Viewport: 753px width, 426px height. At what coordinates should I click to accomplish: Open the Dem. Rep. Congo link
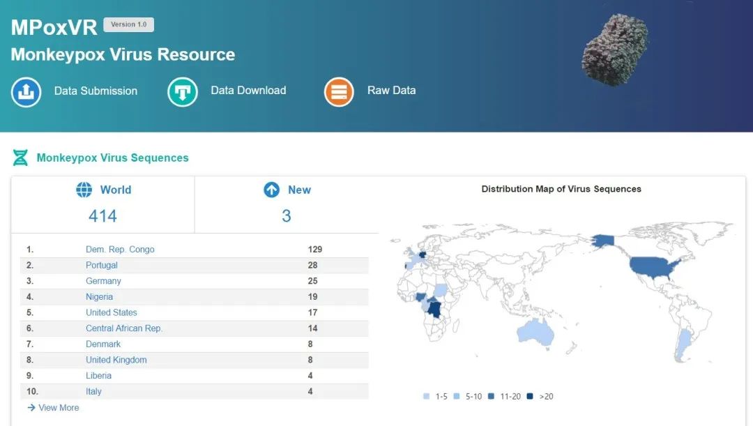[120, 250]
